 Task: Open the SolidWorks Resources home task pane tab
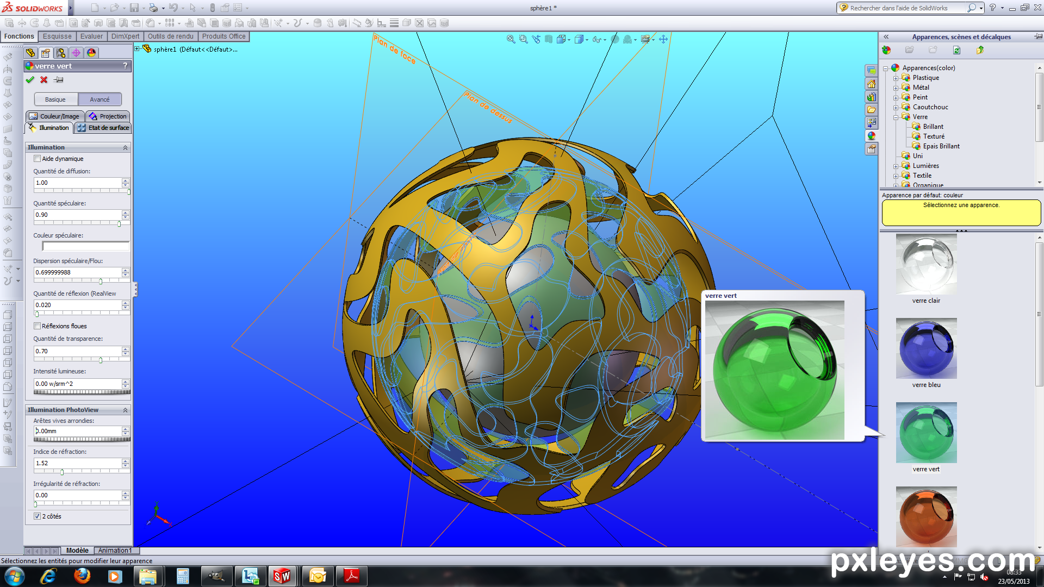pos(872,84)
